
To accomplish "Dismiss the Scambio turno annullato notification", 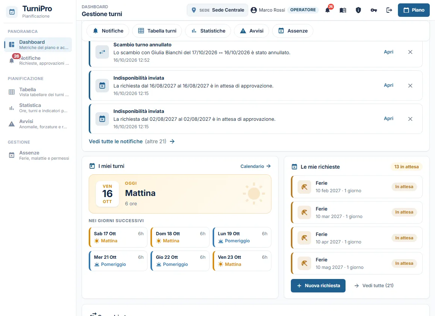I will (410, 52).
